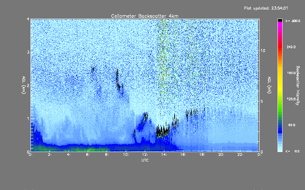This screenshot has height=190, width=305.
Task: Click the '>= 300.0' colorbar value
Action: pos(293,21)
